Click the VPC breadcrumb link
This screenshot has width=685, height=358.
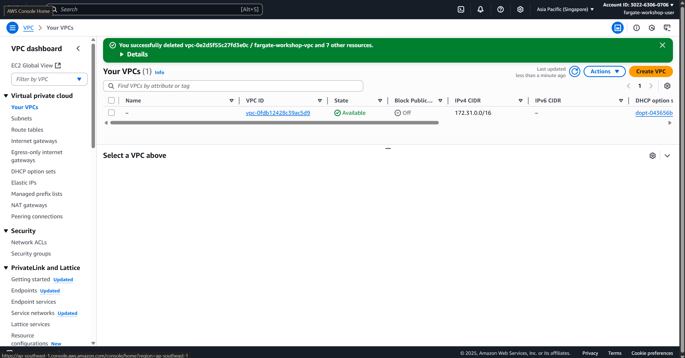point(28,28)
